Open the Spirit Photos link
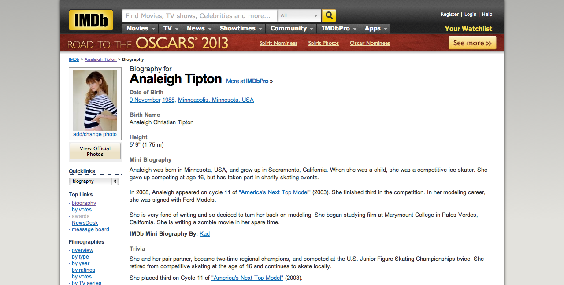This screenshot has width=564, height=285. [323, 43]
